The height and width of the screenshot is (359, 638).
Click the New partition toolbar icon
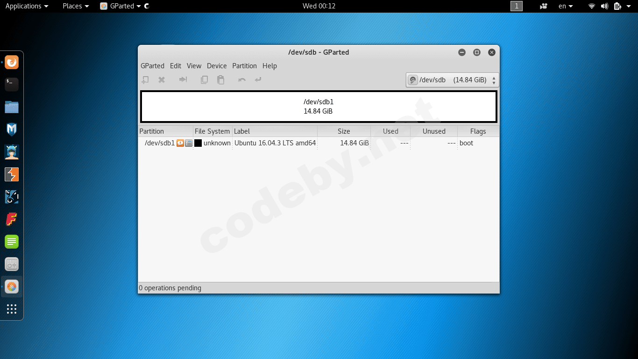click(x=145, y=80)
